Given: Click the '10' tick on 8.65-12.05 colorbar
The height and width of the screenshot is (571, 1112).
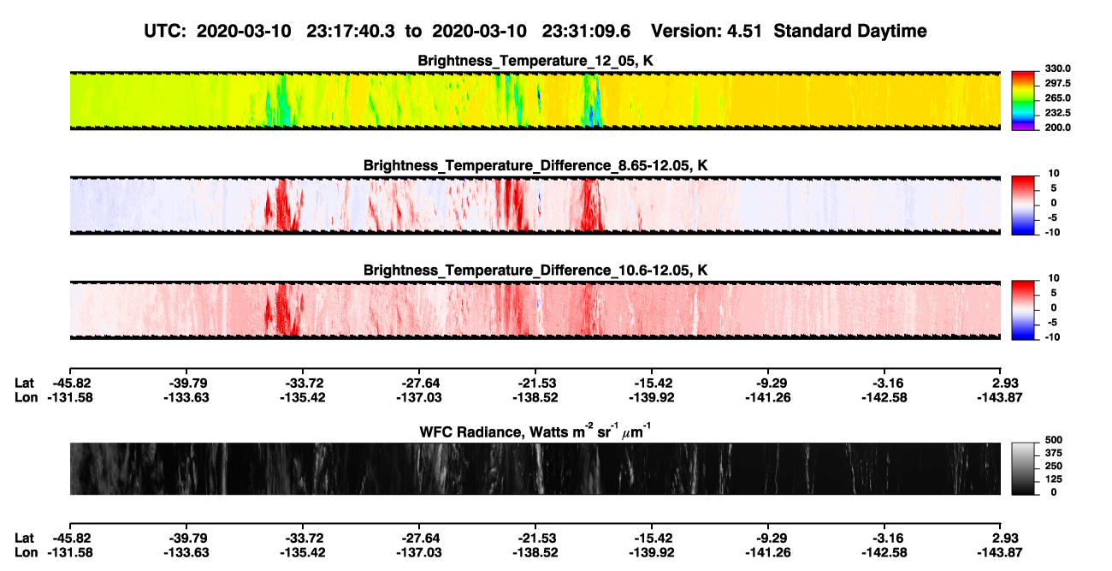Looking at the screenshot, I should pos(1053,173).
